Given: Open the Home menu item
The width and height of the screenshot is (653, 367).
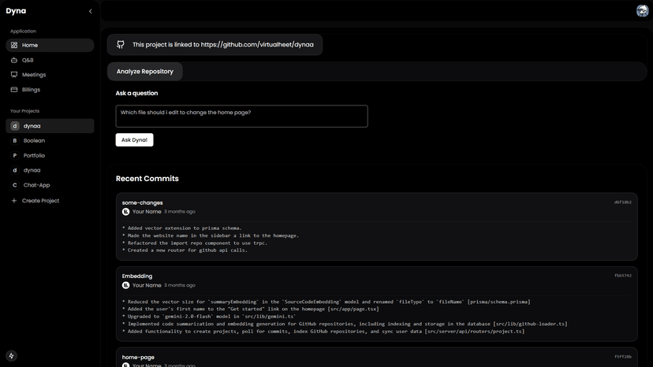Looking at the screenshot, I should click(x=50, y=45).
